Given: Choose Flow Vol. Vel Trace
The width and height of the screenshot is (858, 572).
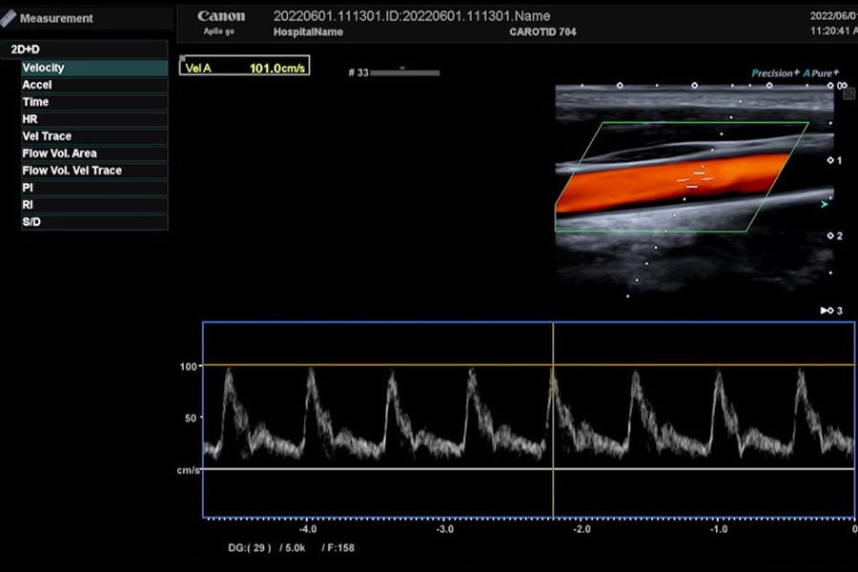Looking at the screenshot, I should point(94,171).
